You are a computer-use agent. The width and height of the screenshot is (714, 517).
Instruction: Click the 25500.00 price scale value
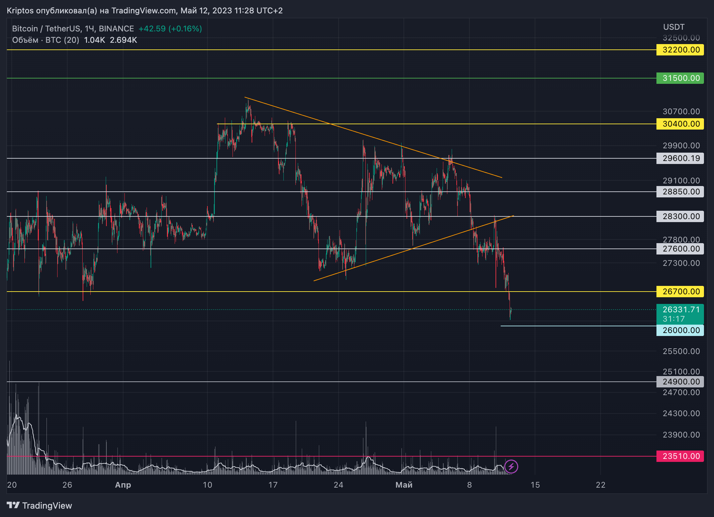(x=681, y=351)
